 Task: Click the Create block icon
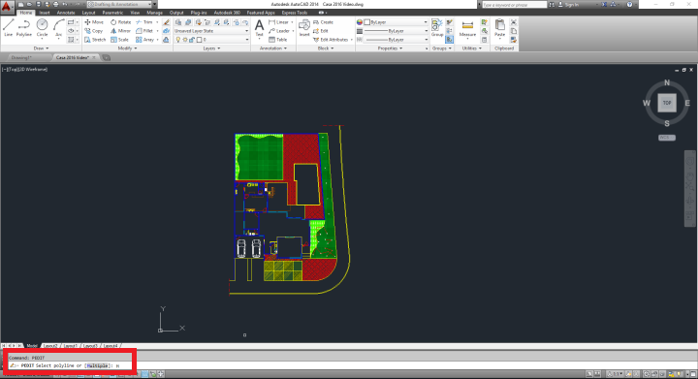pyautogui.click(x=323, y=21)
